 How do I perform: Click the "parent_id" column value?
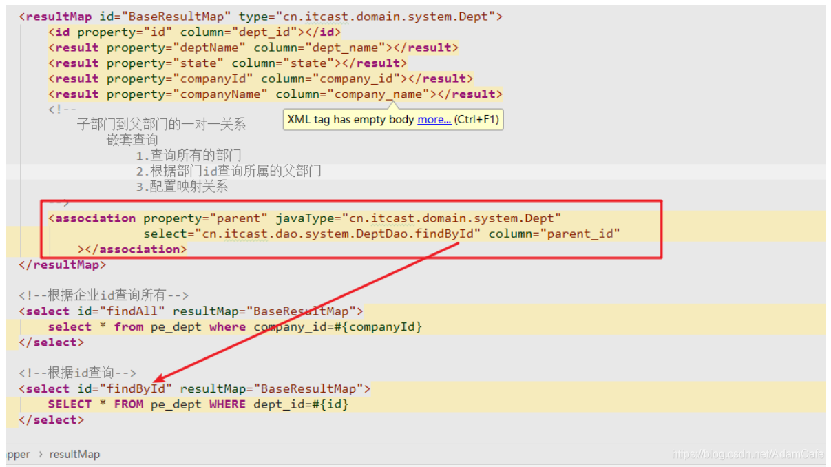[x=580, y=233]
